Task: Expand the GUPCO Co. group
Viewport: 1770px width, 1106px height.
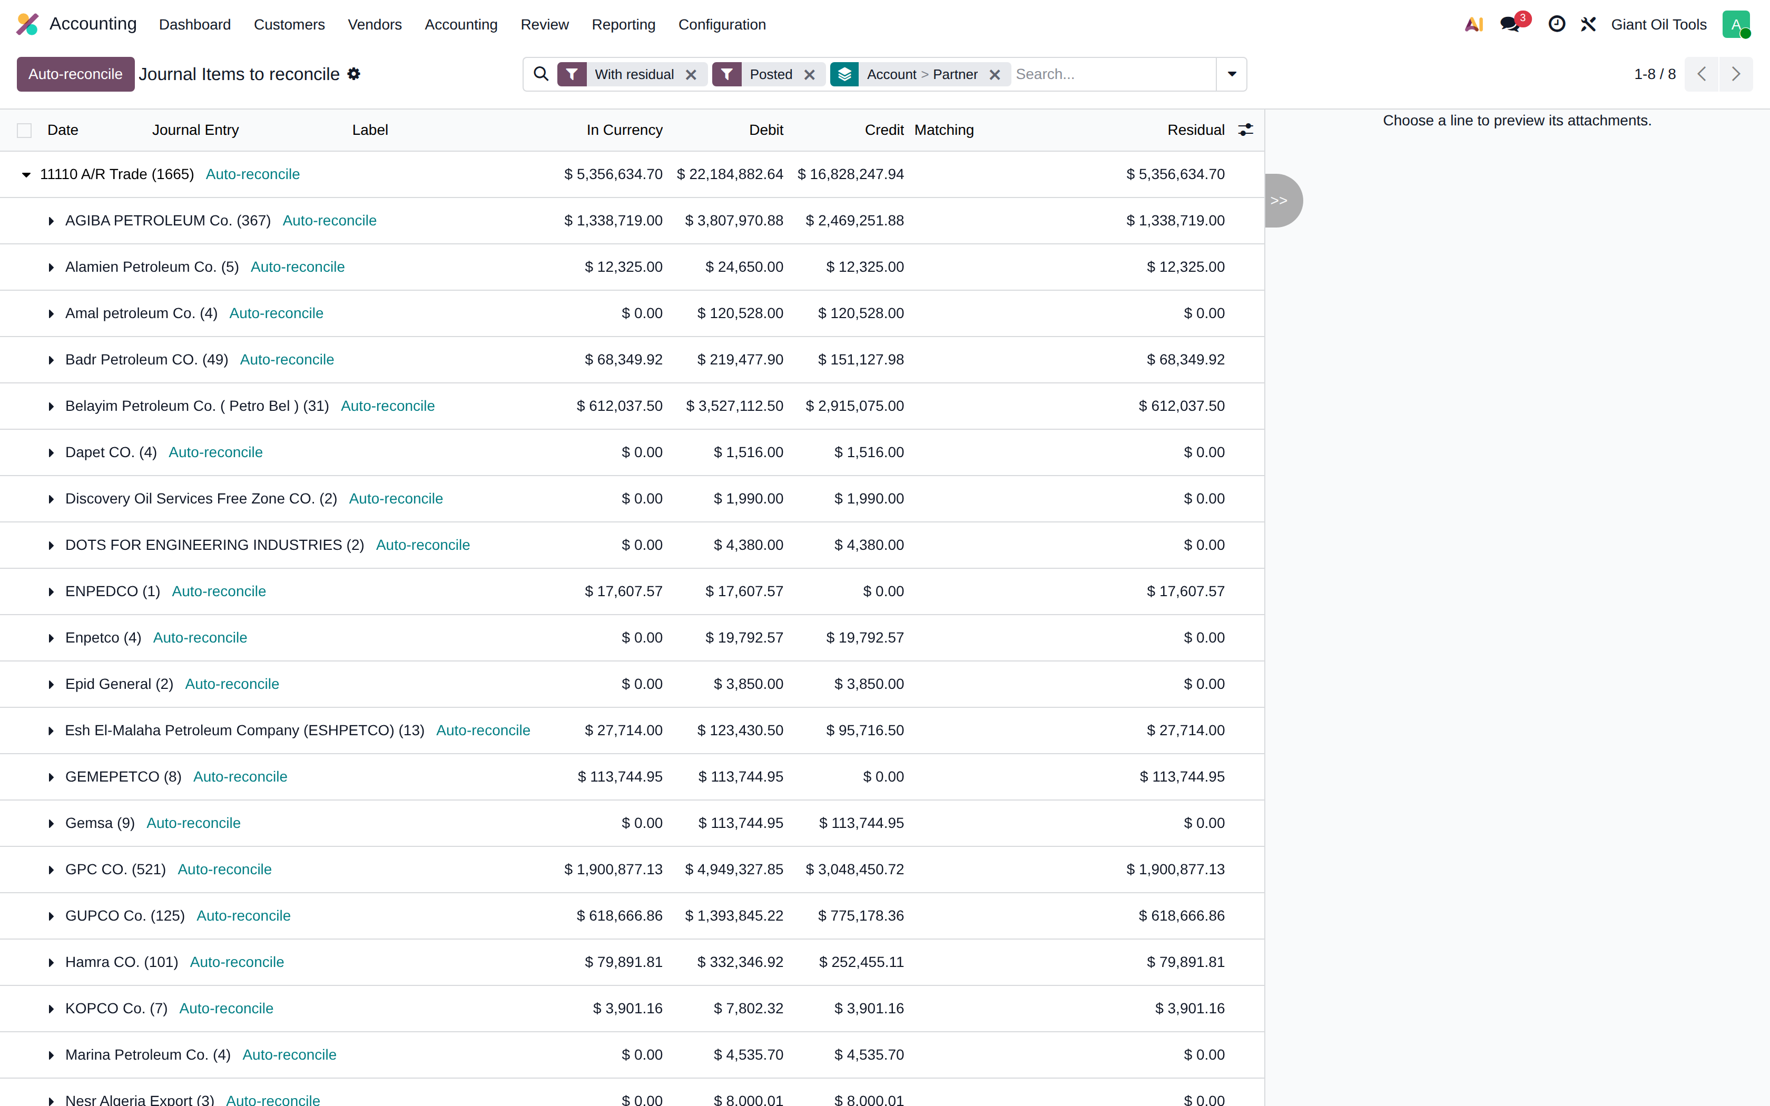Action: (51, 916)
